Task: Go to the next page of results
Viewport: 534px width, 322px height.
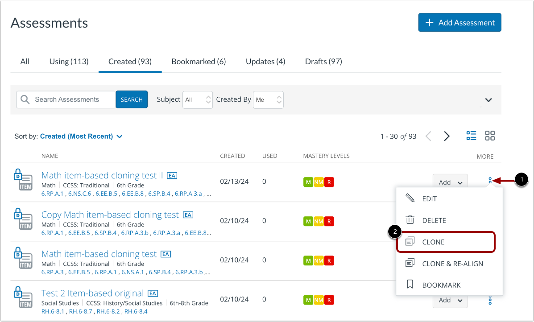Action: 447,136
